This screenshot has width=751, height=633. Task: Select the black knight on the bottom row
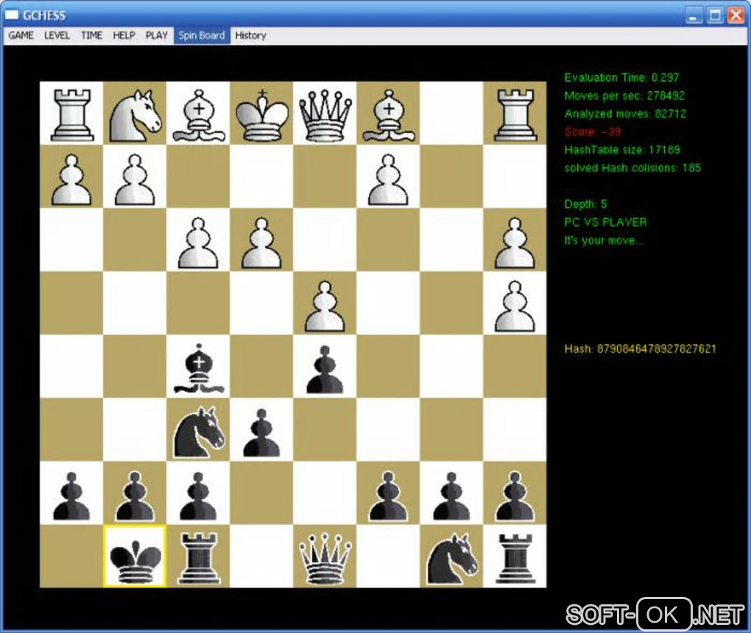click(x=451, y=559)
